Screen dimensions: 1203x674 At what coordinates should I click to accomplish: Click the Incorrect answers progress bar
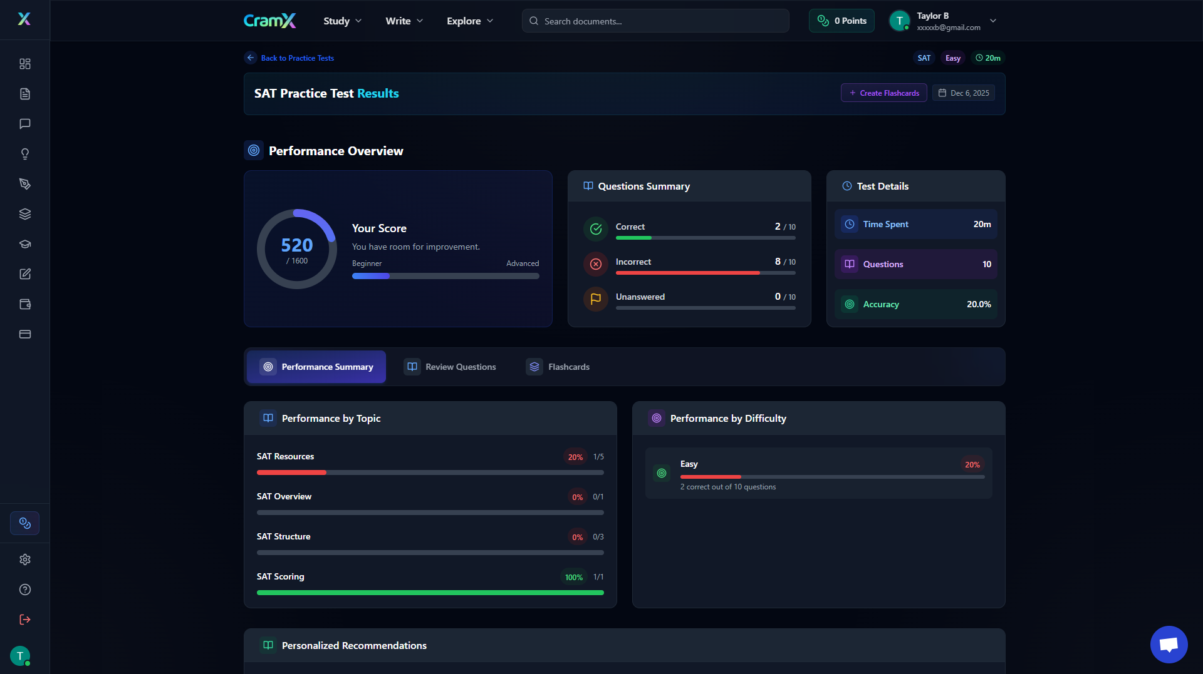[x=706, y=273]
